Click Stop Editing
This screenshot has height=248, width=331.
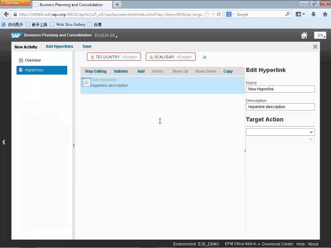[96, 71]
